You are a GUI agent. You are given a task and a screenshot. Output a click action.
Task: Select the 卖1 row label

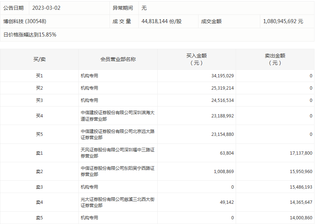coord(39,153)
